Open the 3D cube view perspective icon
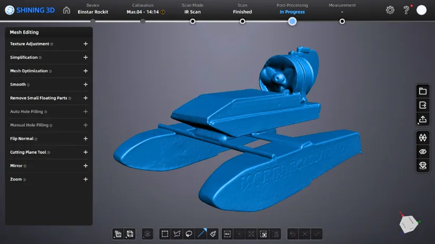 [130, 234]
